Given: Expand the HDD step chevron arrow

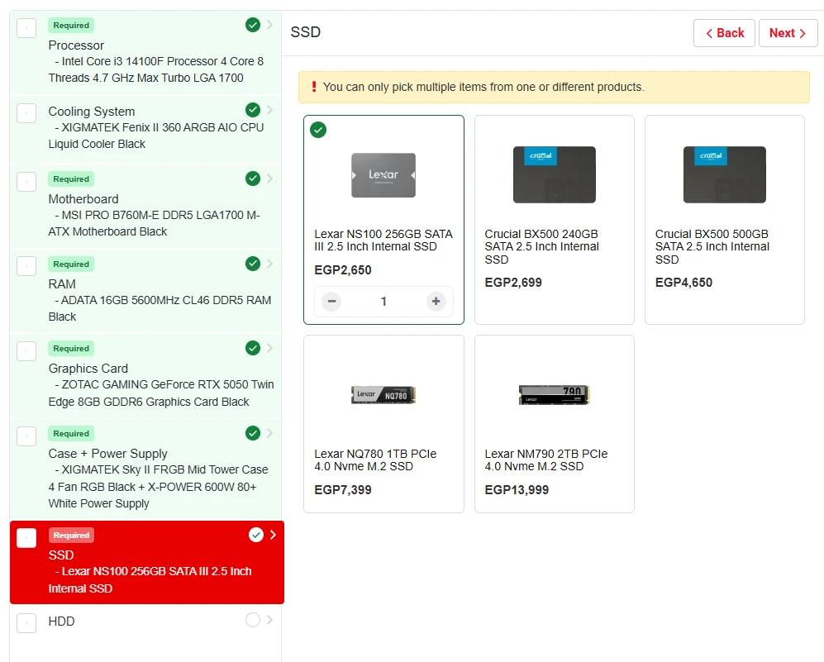Looking at the screenshot, I should coord(269,620).
